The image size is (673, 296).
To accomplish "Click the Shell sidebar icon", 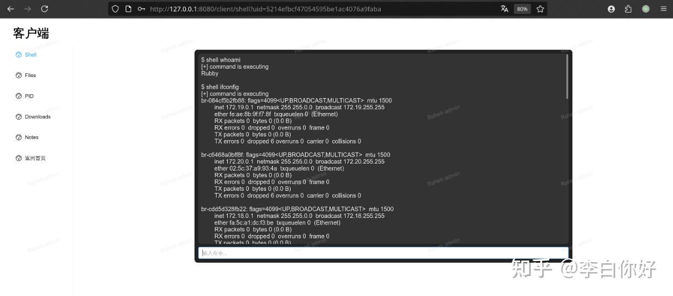I will [19, 55].
